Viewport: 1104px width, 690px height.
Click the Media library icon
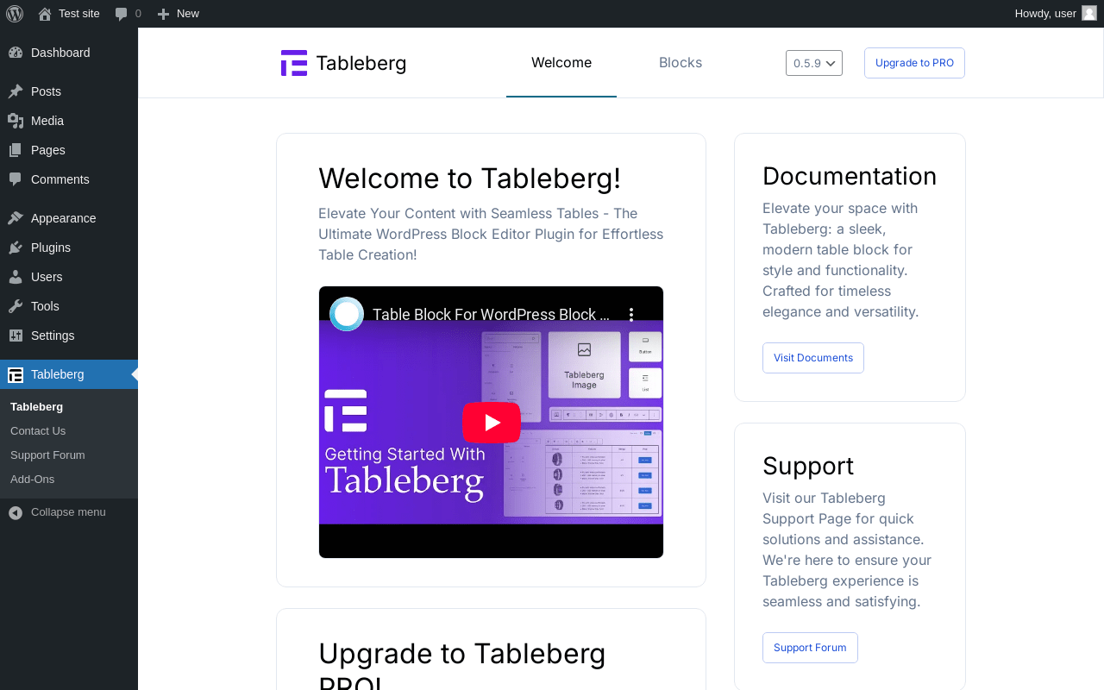tap(16, 121)
